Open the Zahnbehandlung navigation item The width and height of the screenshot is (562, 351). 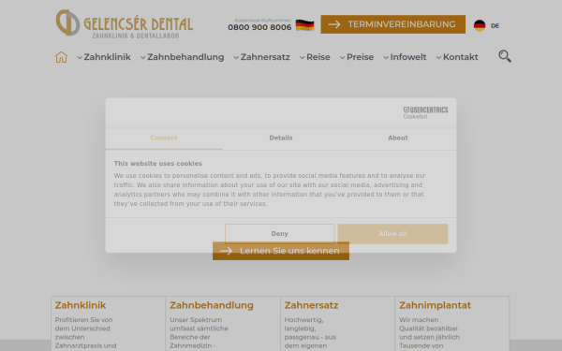[185, 57]
